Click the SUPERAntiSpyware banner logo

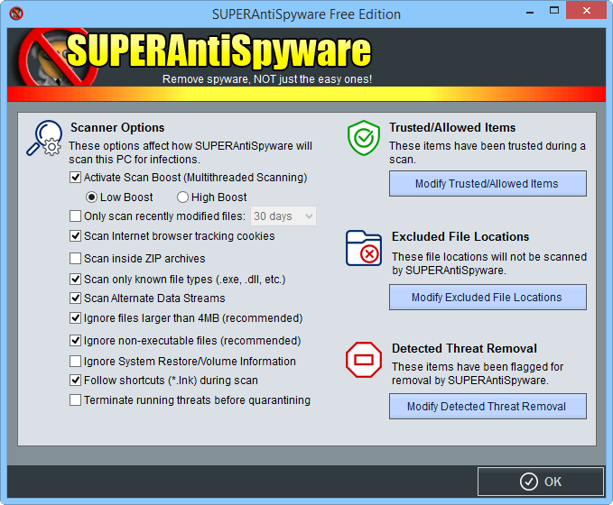point(196,57)
